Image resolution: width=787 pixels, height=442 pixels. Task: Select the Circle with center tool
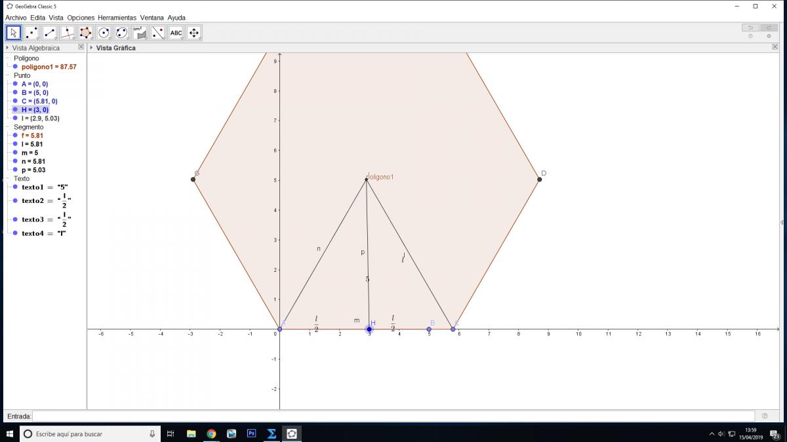(x=104, y=33)
